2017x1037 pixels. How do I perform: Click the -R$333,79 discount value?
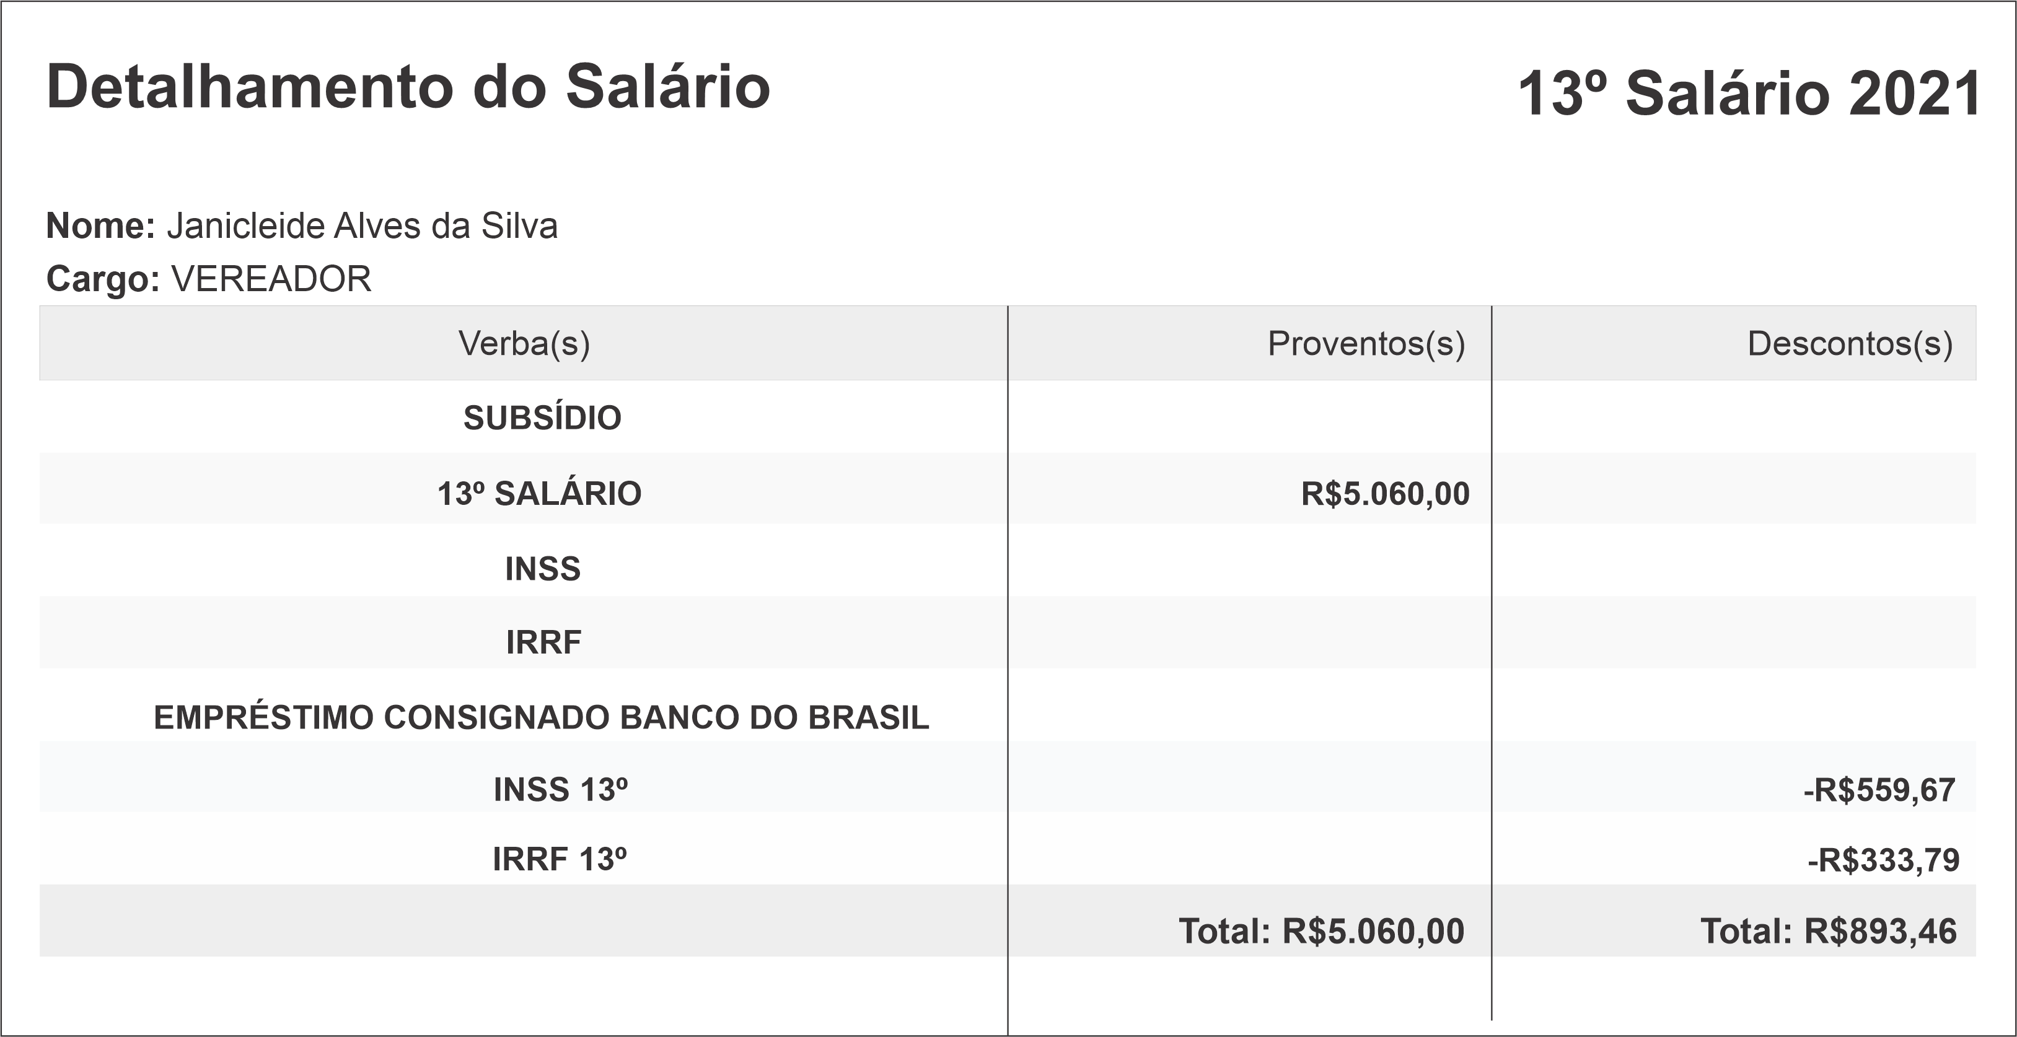coord(1883,860)
